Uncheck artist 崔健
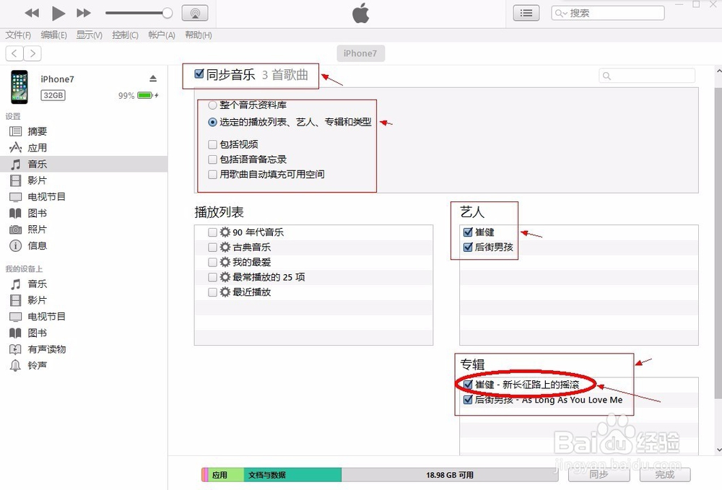The image size is (722, 490). pyautogui.click(x=468, y=232)
